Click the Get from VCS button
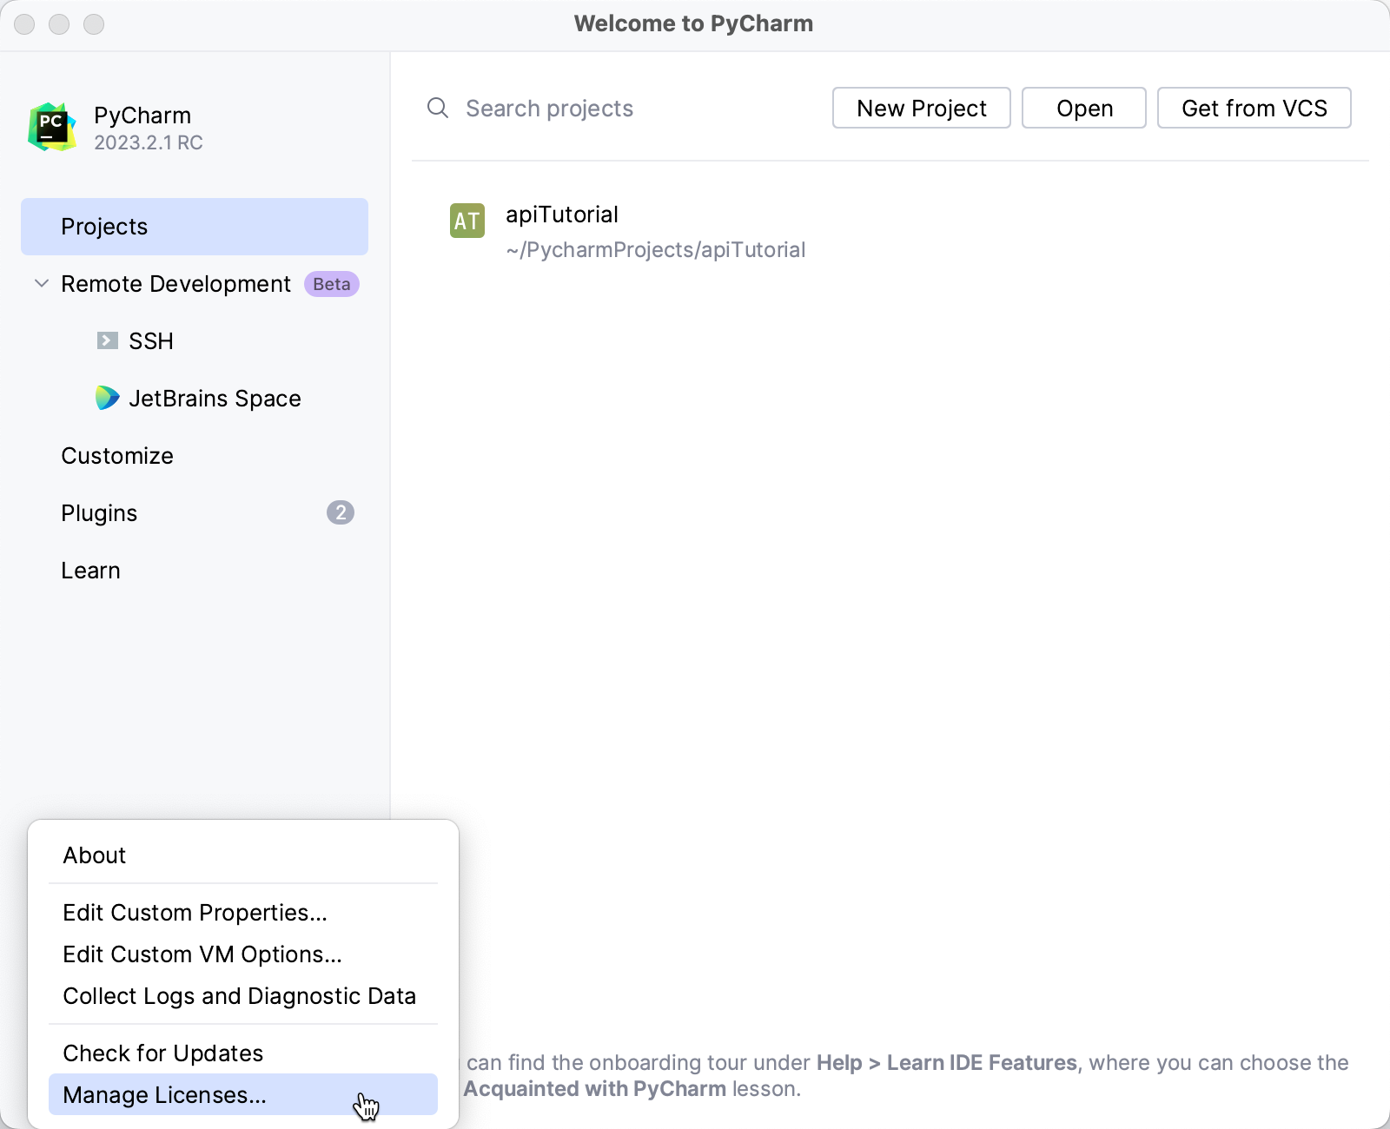The height and width of the screenshot is (1129, 1390). pyautogui.click(x=1254, y=108)
